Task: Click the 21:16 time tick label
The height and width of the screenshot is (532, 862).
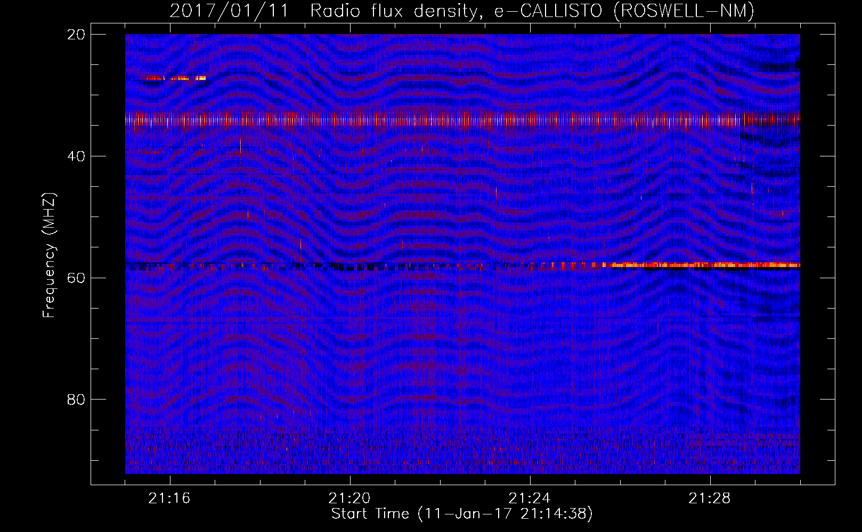Action: coord(169,498)
